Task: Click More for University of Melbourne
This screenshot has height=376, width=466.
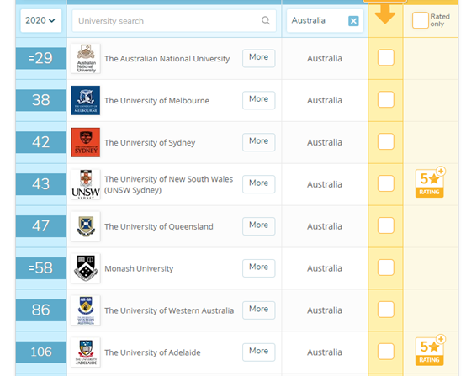Action: click(x=258, y=100)
